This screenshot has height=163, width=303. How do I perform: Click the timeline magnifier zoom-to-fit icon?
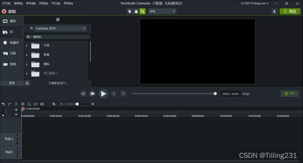[54, 104]
